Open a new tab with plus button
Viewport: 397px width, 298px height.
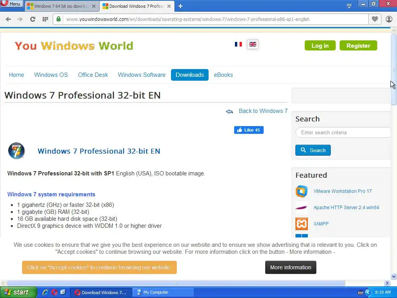pyautogui.click(x=180, y=6)
